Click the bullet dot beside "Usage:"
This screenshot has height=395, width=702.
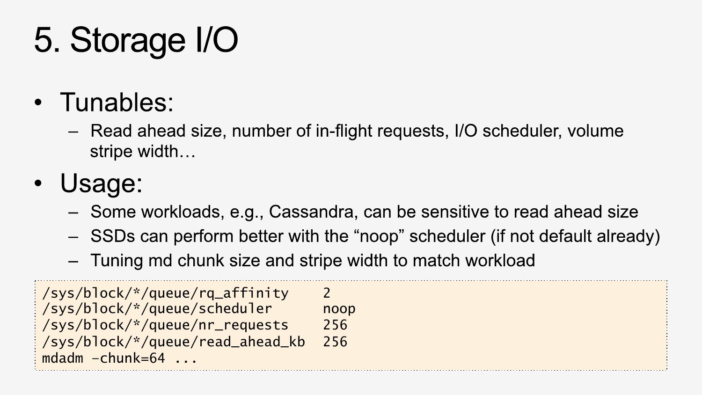(38, 183)
